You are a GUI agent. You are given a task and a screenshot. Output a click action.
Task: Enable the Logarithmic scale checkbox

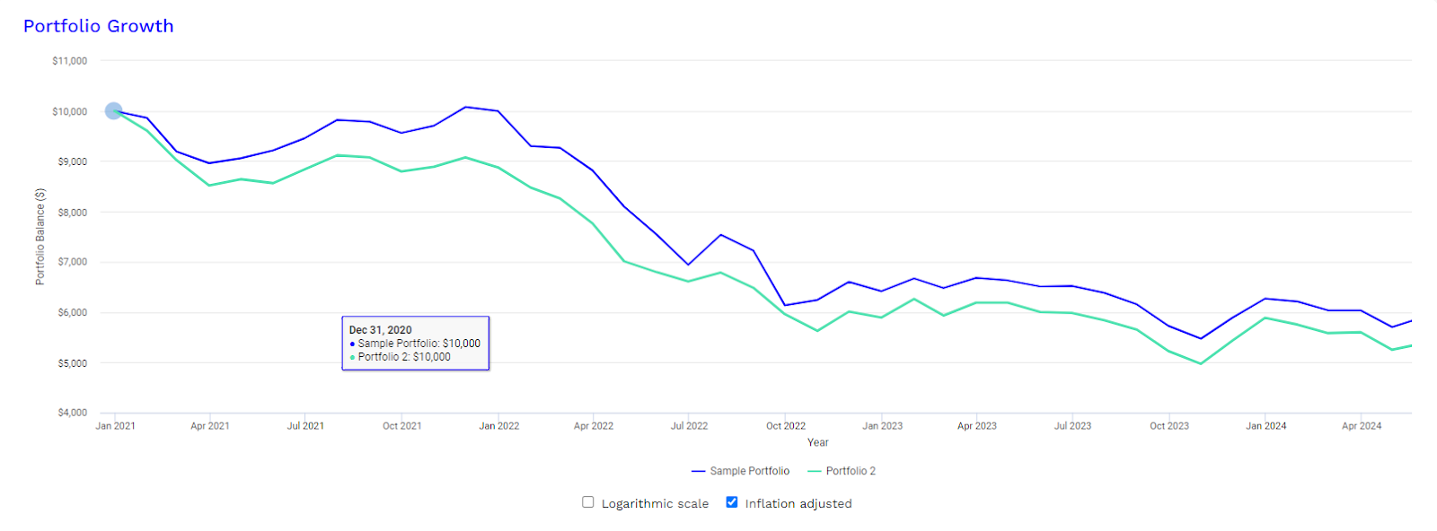588,502
